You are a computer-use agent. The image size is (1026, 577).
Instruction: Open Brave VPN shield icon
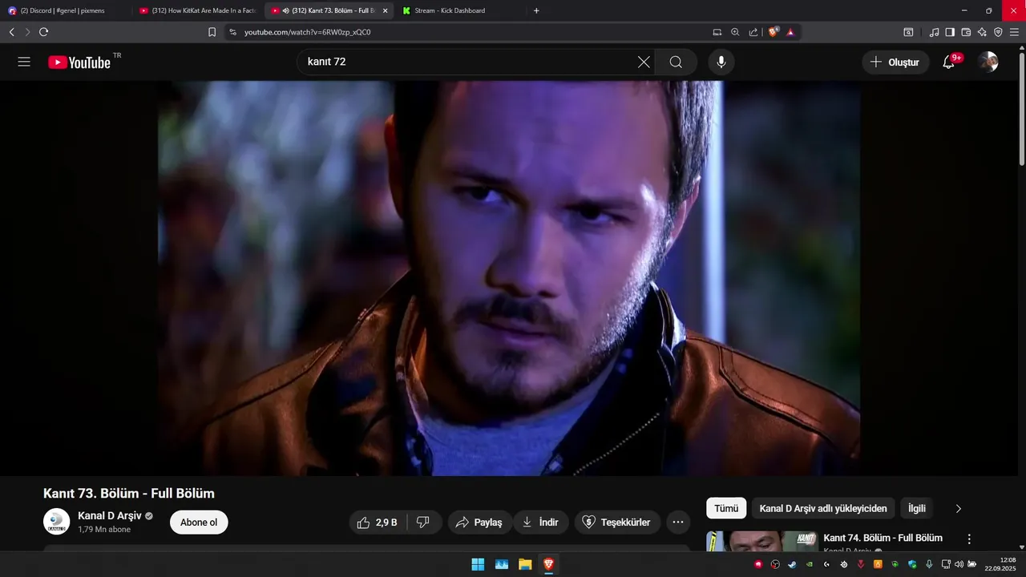click(x=998, y=32)
